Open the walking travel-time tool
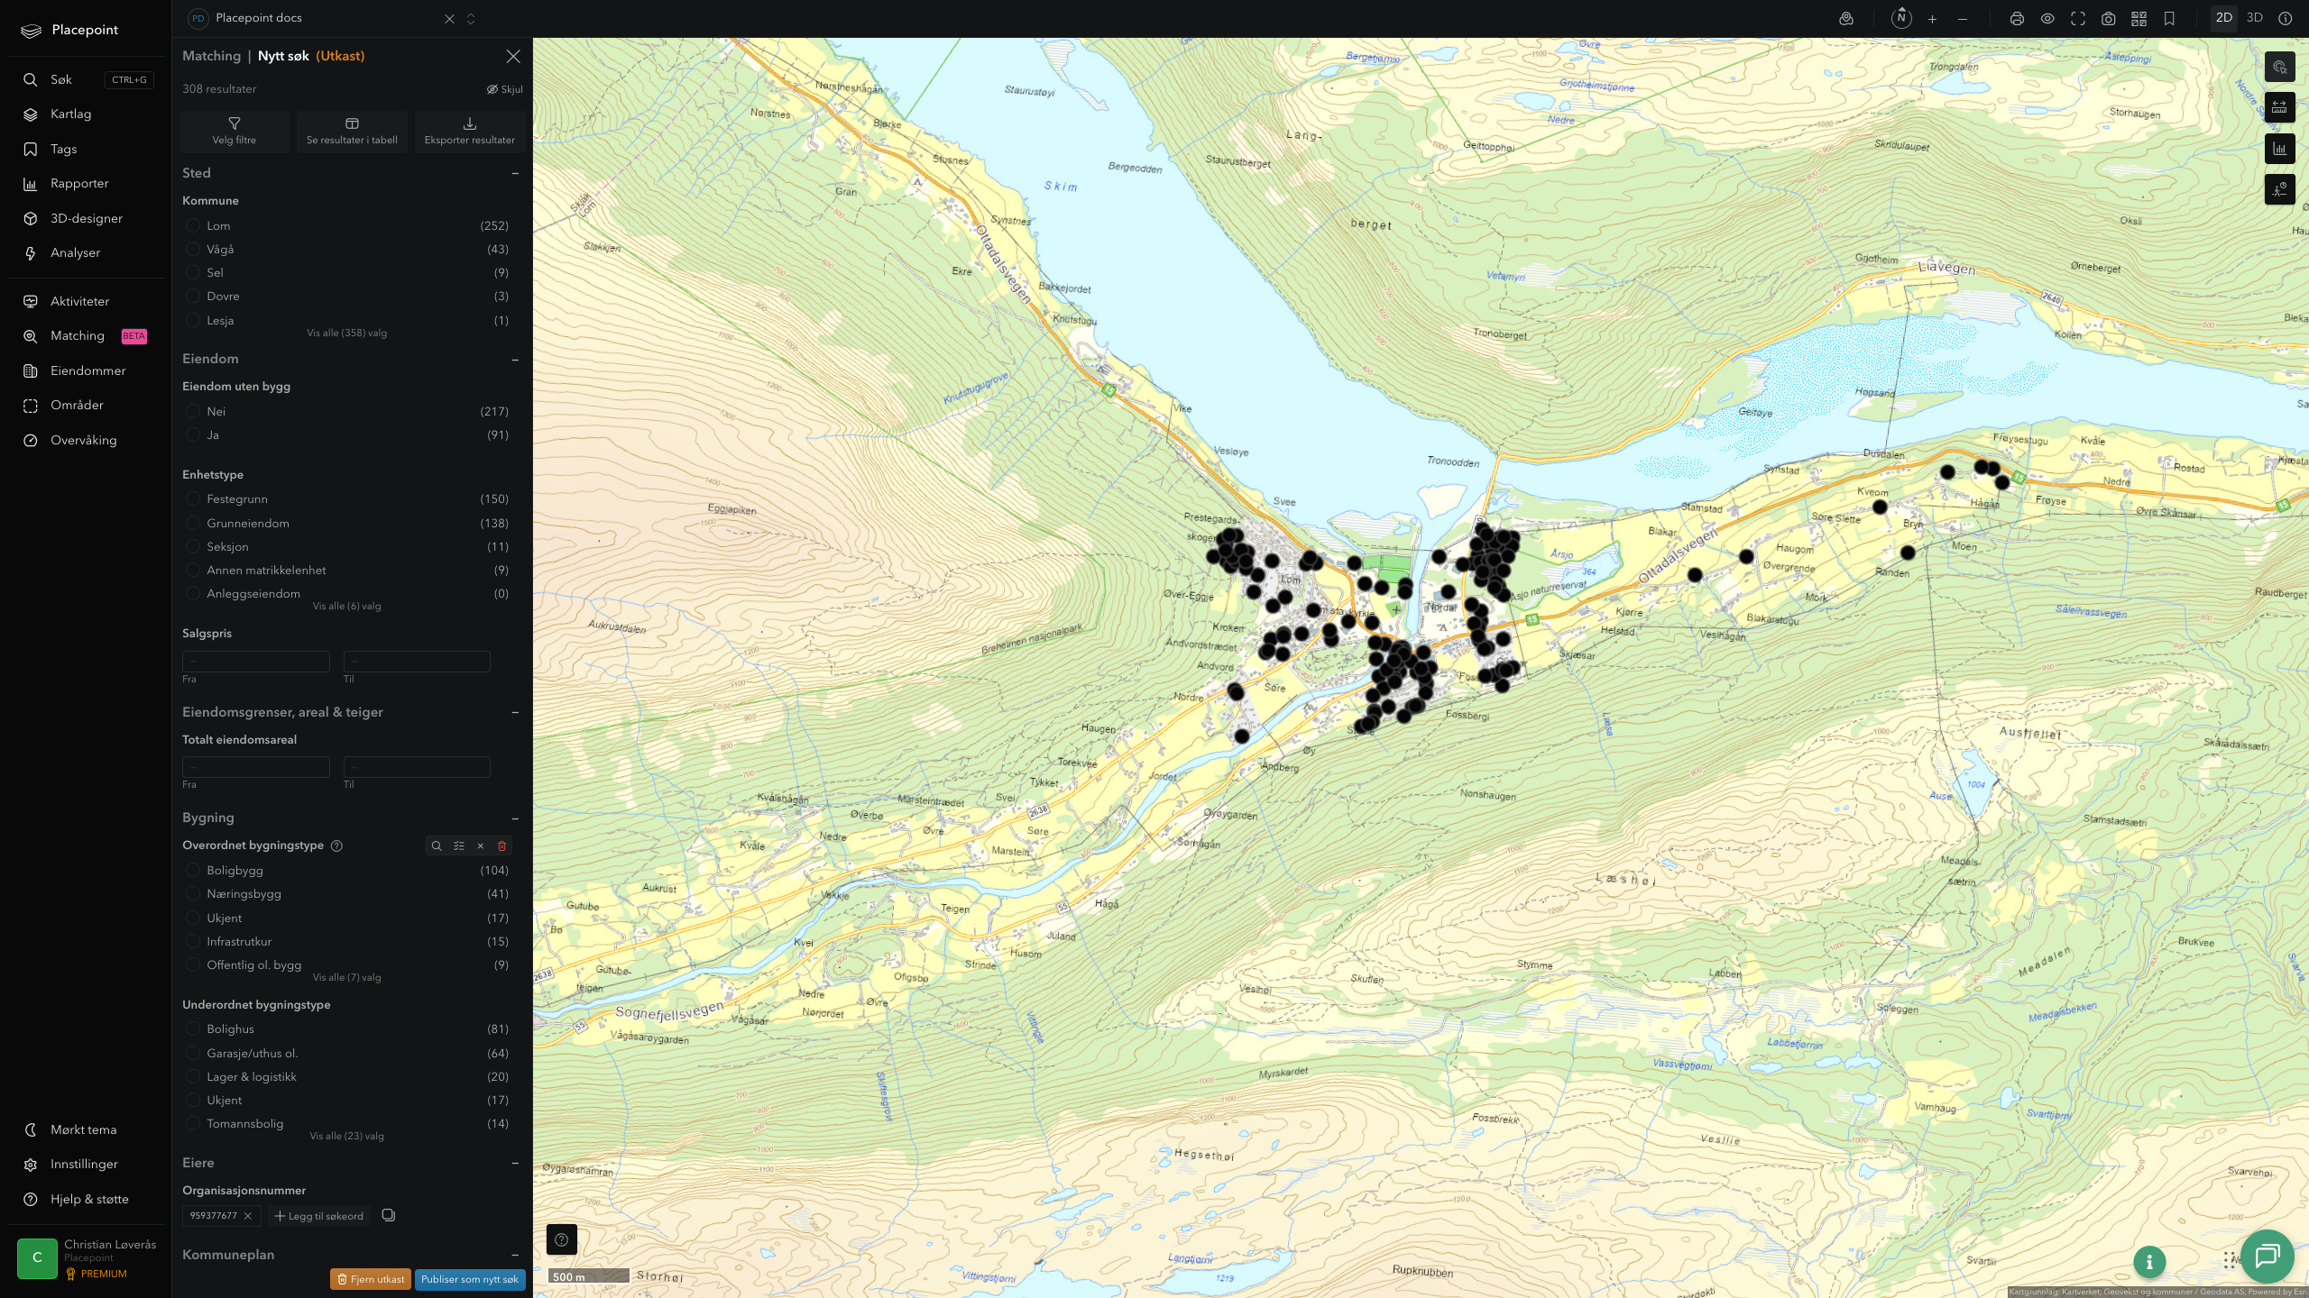Screen dimensions: 2309x1298 (x=2280, y=189)
